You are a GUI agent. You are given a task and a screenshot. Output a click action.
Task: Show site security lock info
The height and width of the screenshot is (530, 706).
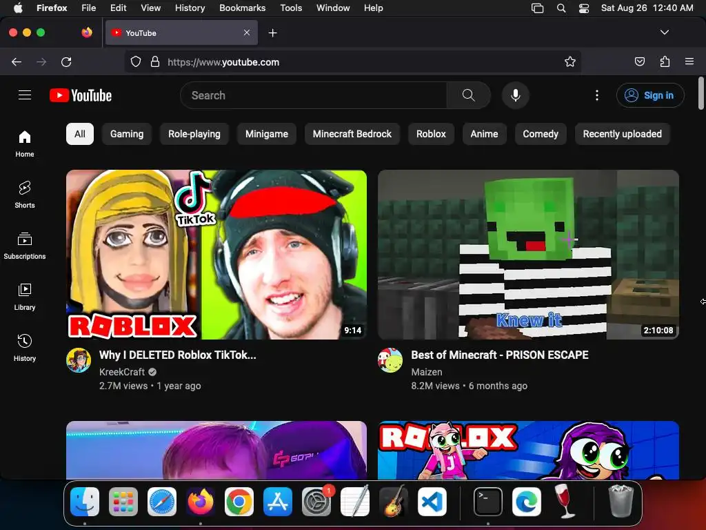tap(155, 61)
